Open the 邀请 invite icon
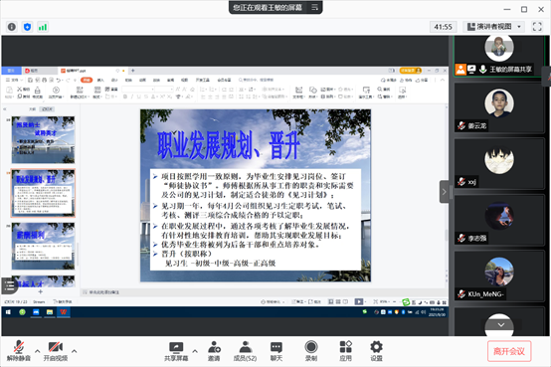Screen dimensions: 551x367 click(x=214, y=351)
